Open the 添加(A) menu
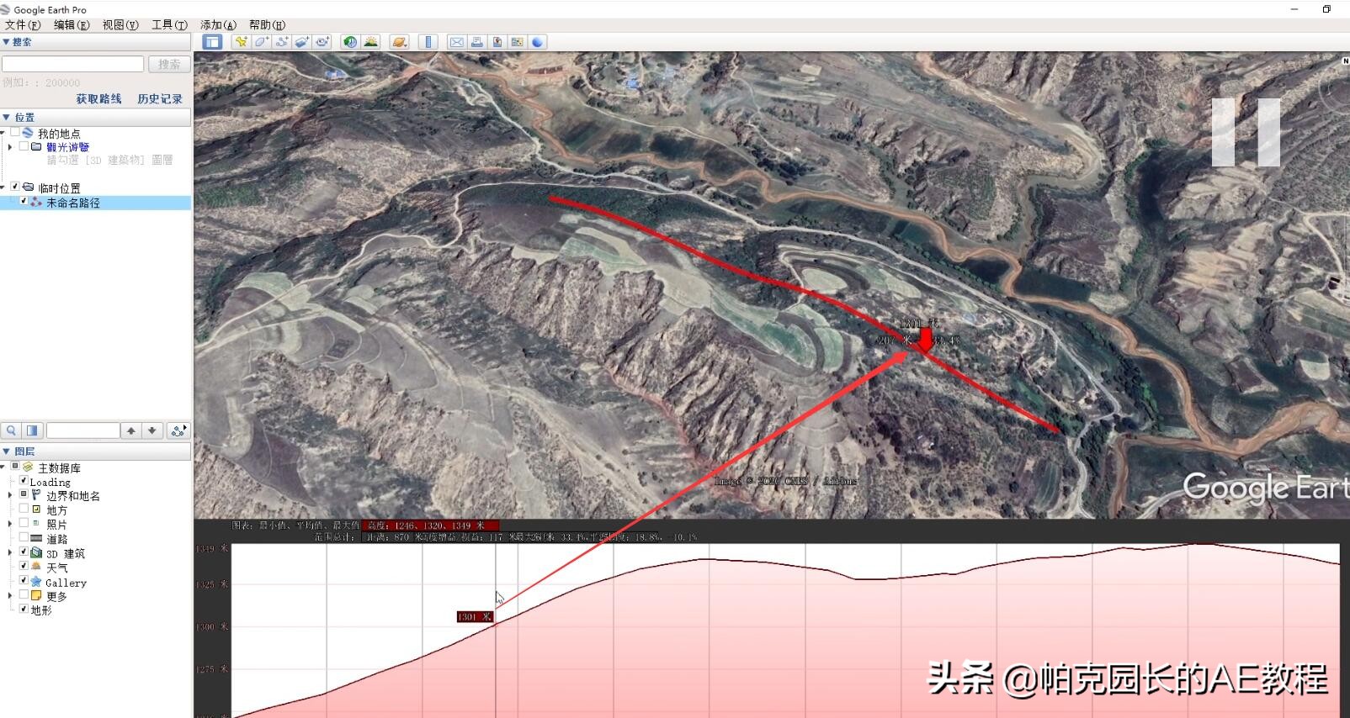Viewport: 1350px width, 718px height. pyautogui.click(x=218, y=25)
